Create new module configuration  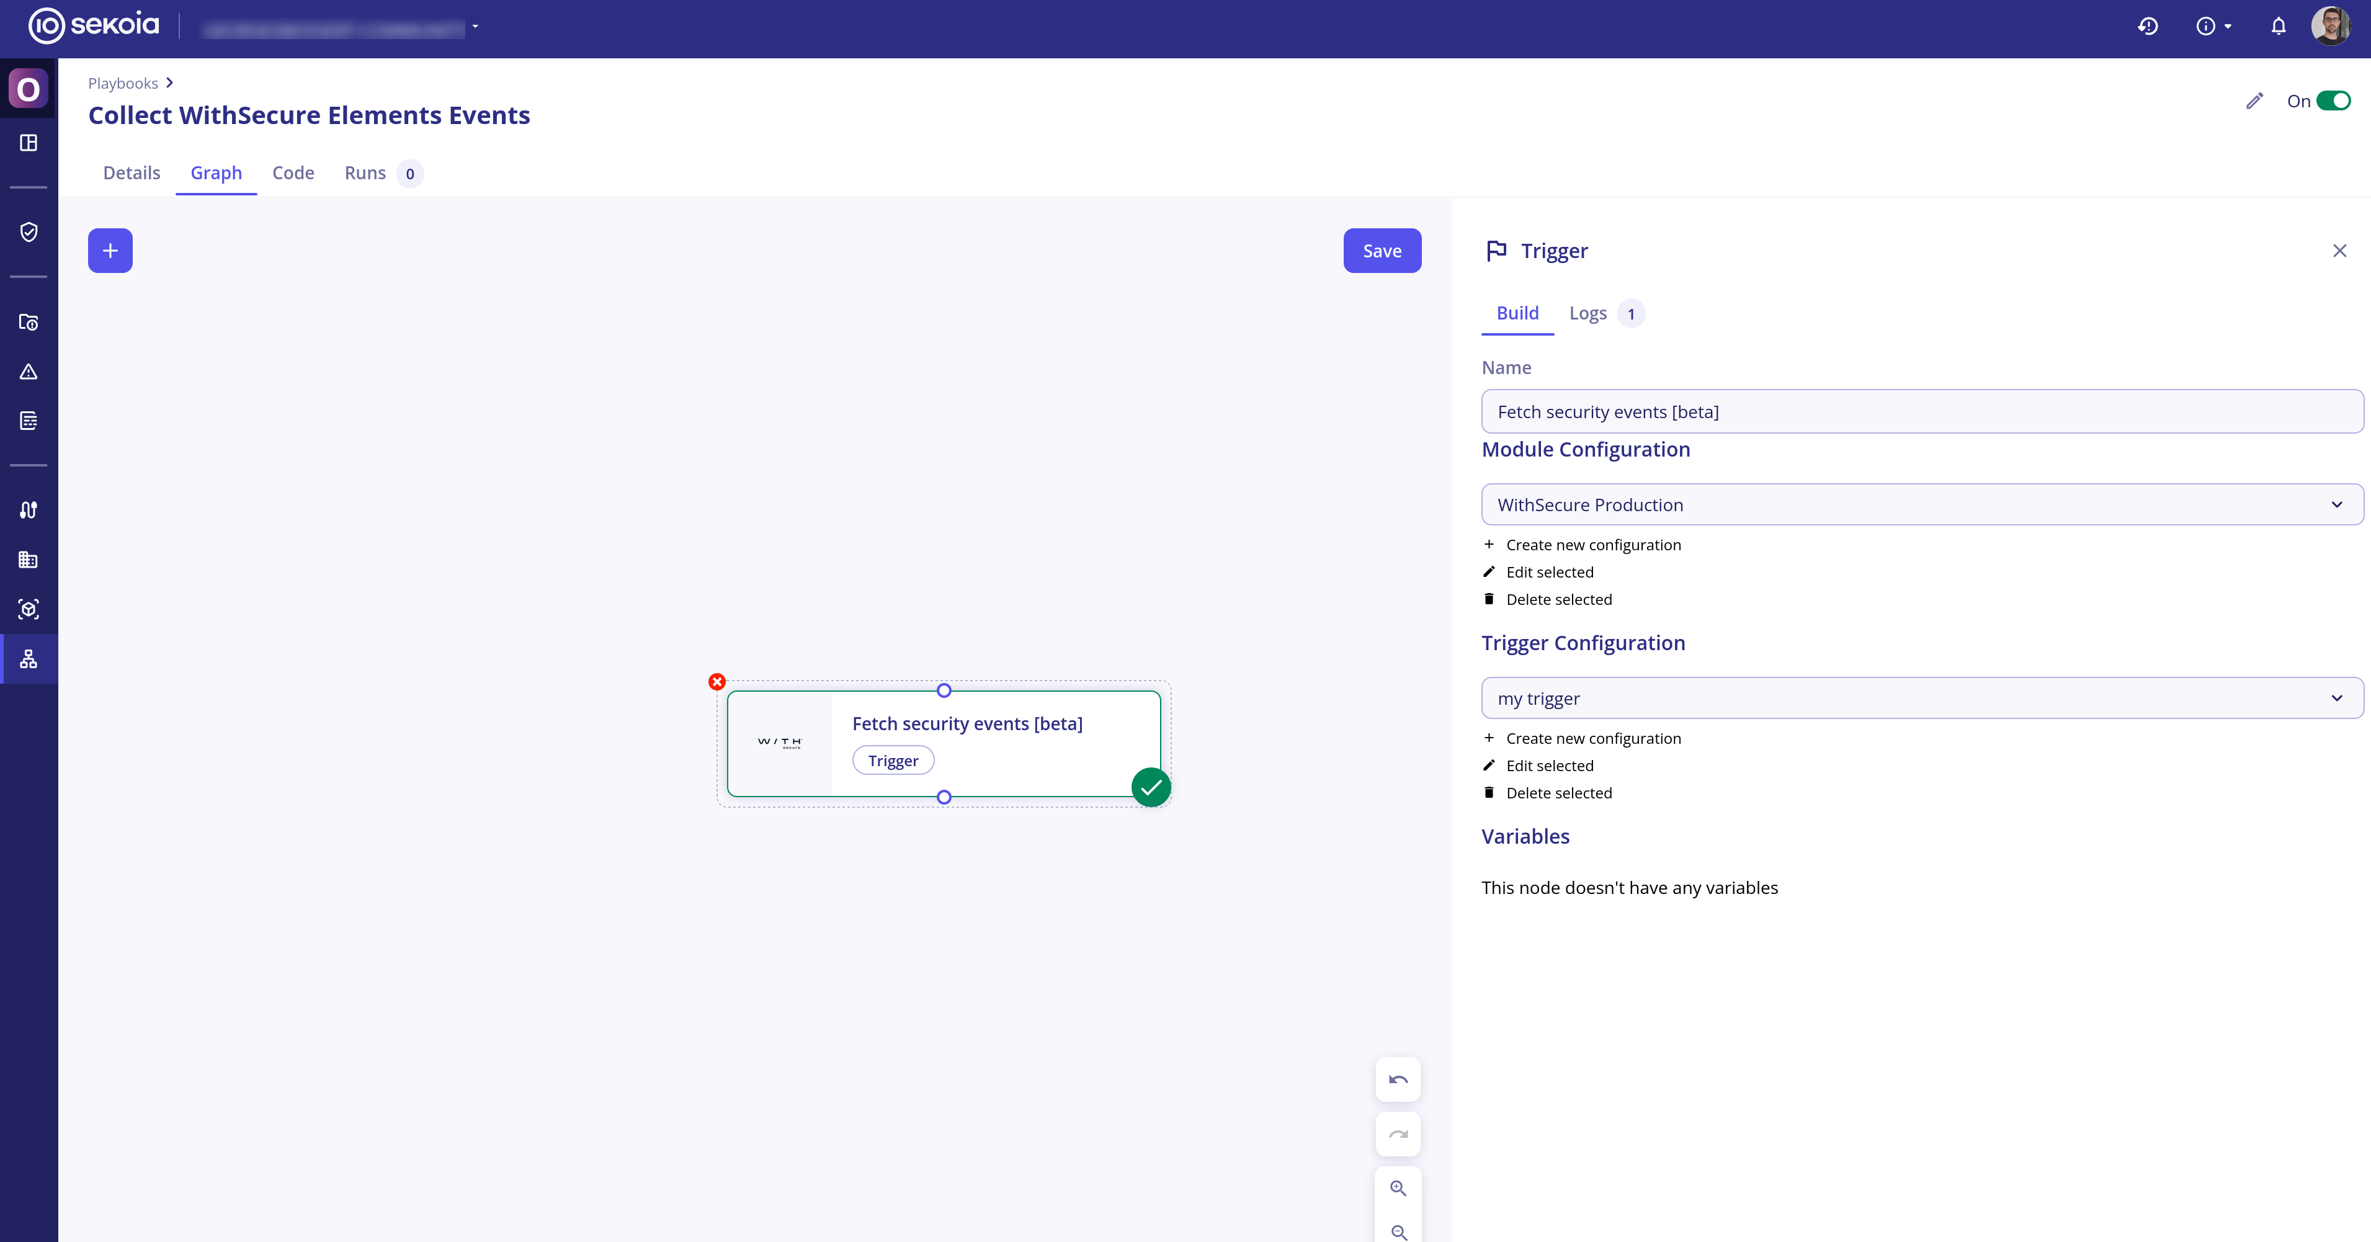(x=1583, y=545)
